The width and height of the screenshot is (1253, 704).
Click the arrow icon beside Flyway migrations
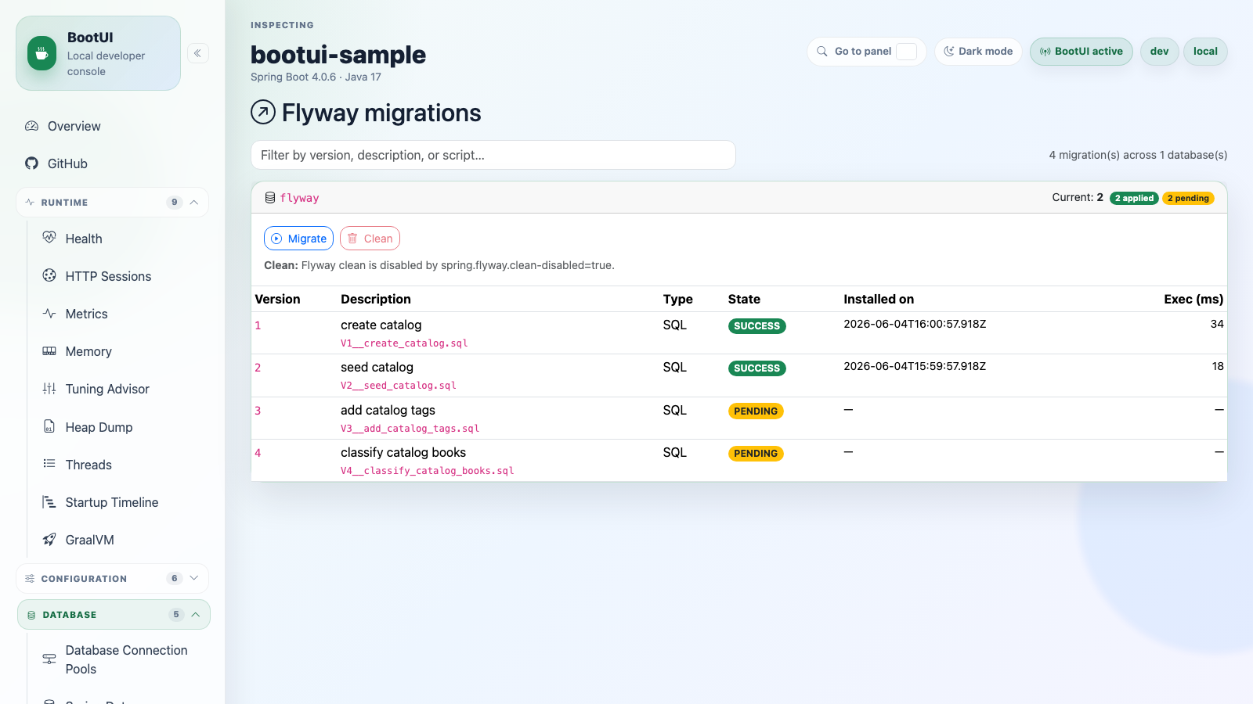pos(263,113)
